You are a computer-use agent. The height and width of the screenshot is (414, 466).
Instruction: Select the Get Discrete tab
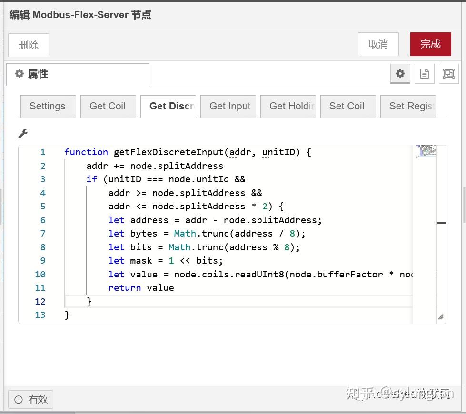[x=169, y=106]
